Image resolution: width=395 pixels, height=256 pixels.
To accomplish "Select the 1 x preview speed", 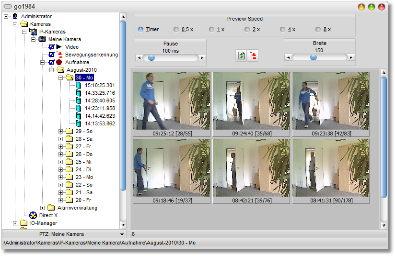I will pos(211,29).
